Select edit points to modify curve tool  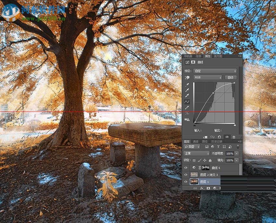click(x=187, y=102)
